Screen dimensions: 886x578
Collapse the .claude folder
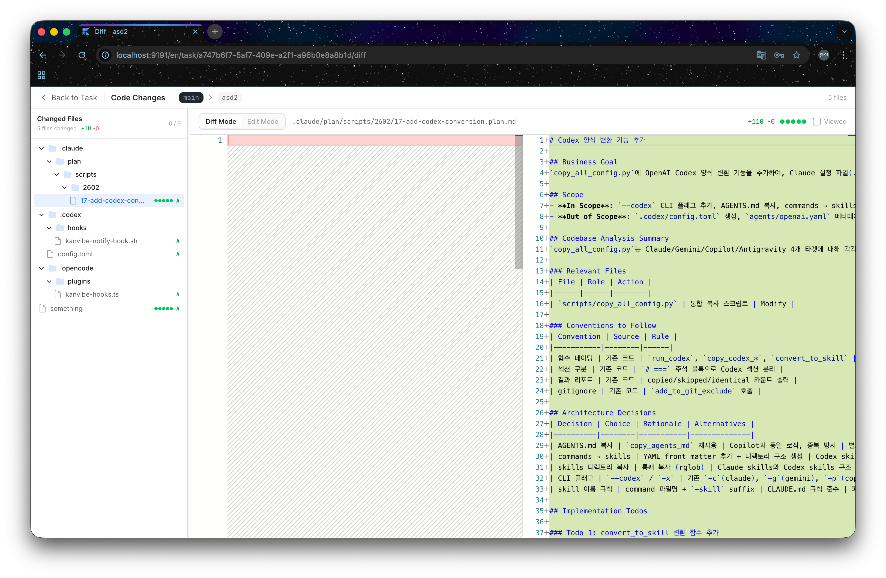click(41, 148)
